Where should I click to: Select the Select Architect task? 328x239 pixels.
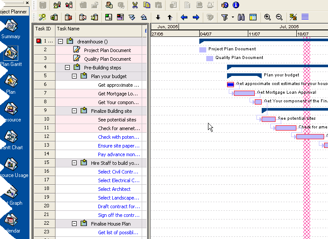click(x=114, y=189)
